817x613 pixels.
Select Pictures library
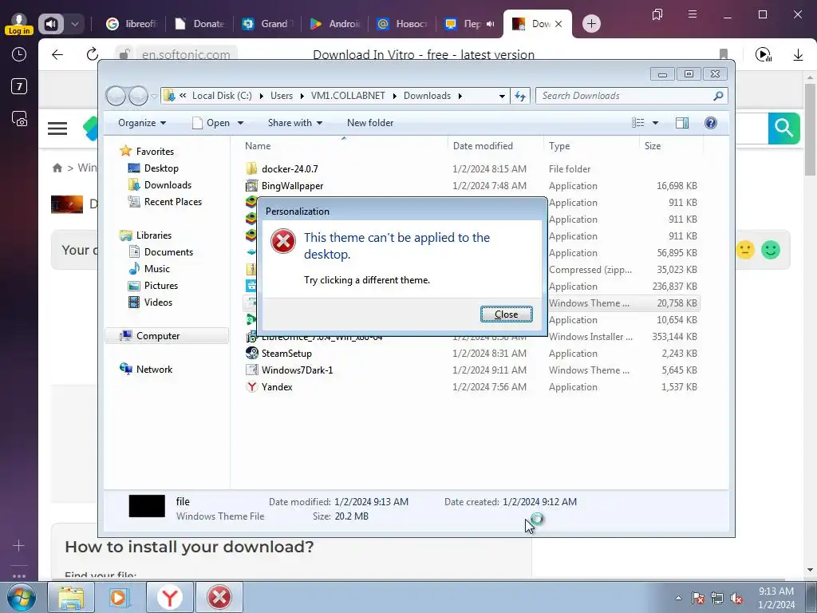pyautogui.click(x=161, y=286)
